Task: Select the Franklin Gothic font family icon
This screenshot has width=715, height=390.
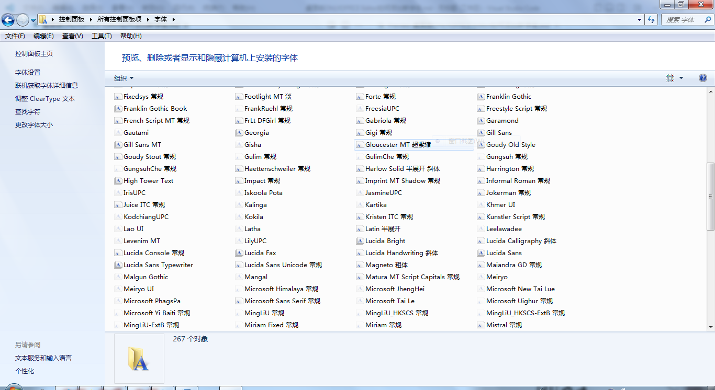Action: click(481, 96)
